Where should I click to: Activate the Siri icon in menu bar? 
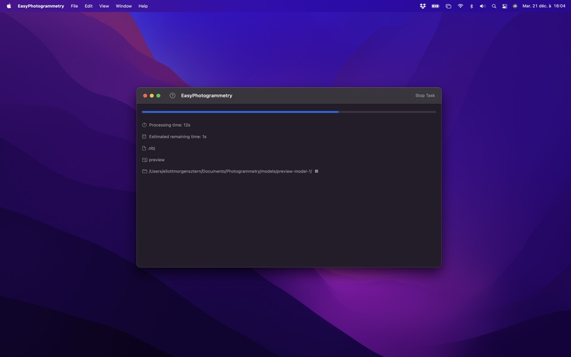point(515,6)
